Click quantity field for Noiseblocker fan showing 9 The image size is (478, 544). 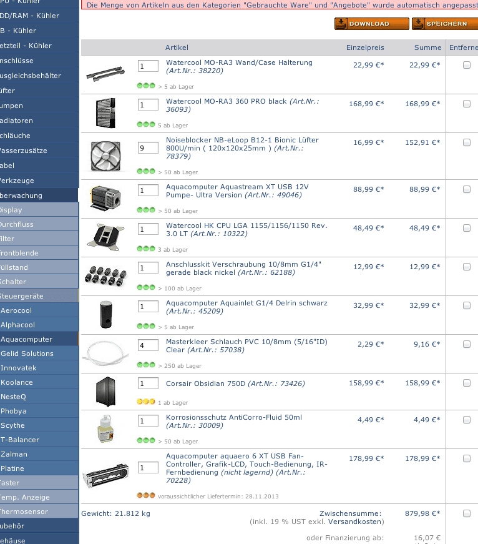point(148,148)
